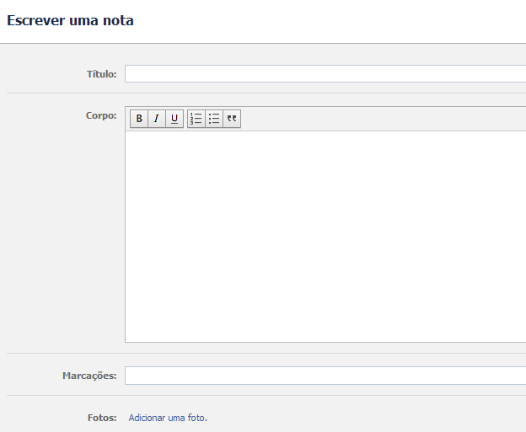Insert a blockquote with the quote icon
This screenshot has width=526, height=432.
(232, 119)
